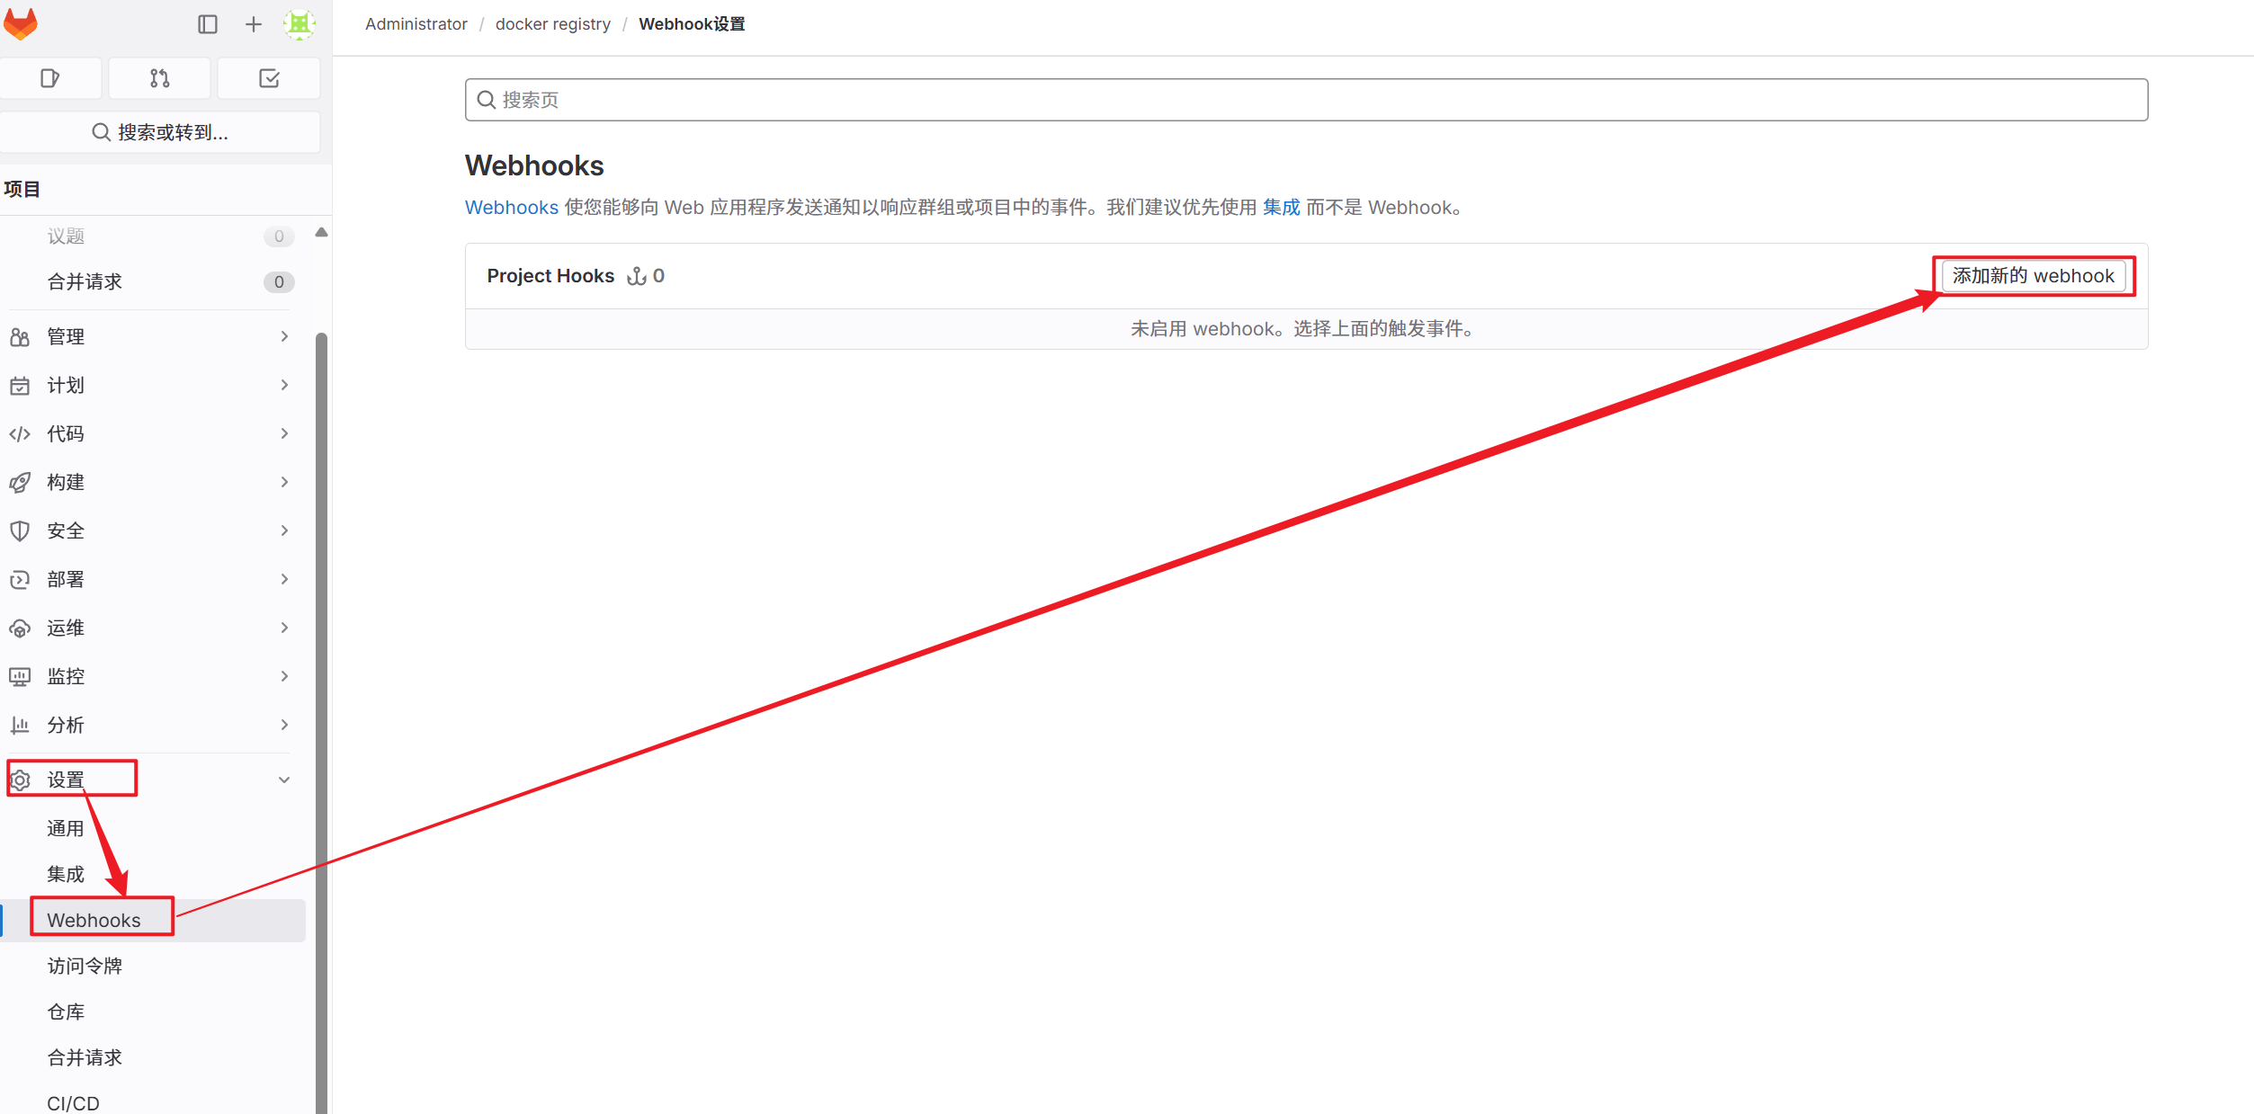Open assigned issues icon
The height and width of the screenshot is (1114, 2254).
click(x=50, y=78)
